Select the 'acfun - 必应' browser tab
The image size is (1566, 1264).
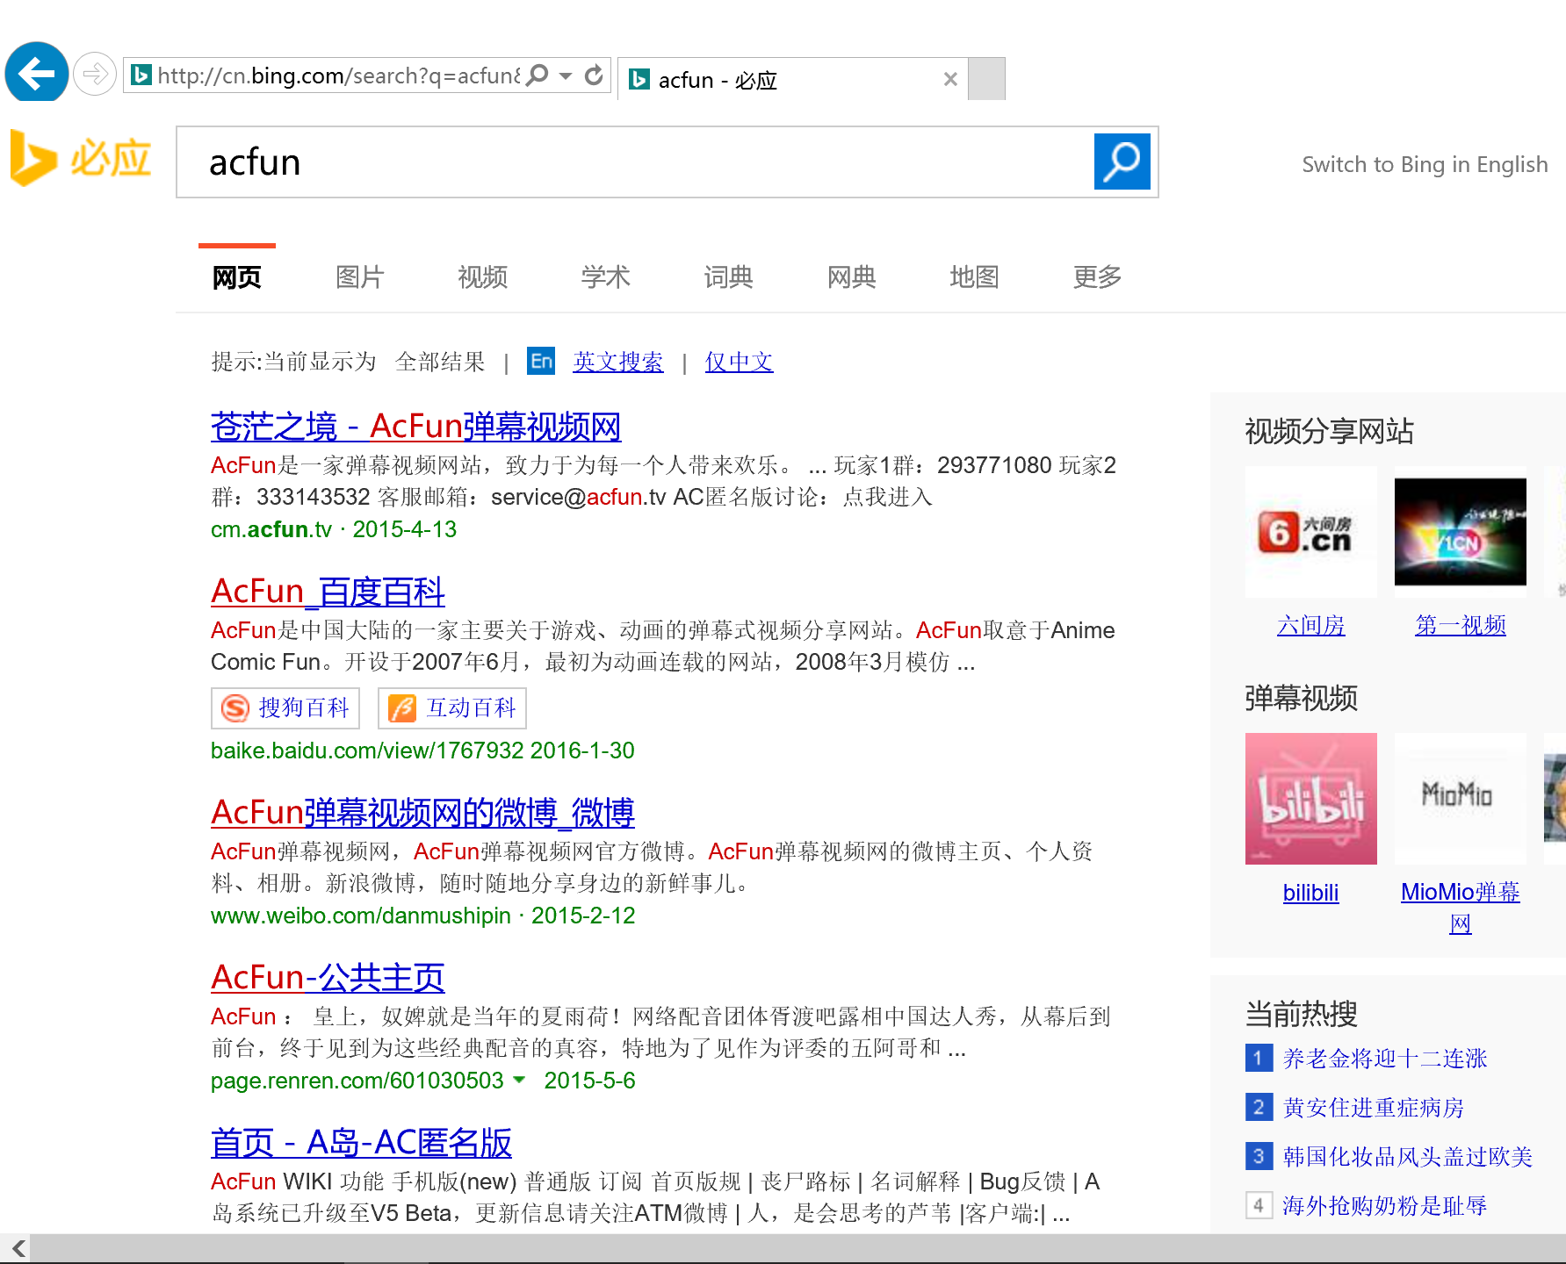tap(793, 79)
